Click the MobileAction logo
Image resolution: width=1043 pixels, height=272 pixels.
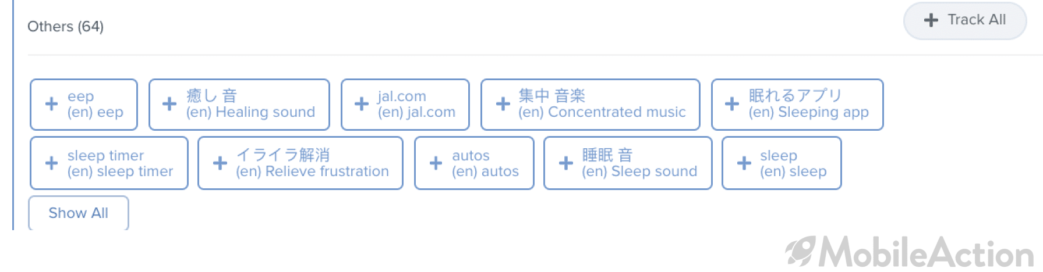(910, 253)
